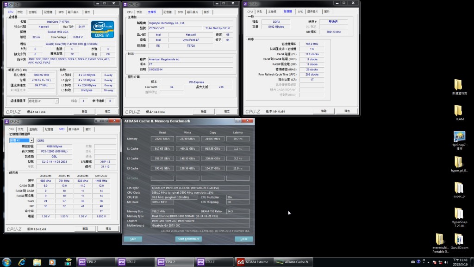Click the "Socket 1150 LGA" package field
The width and height of the screenshot is (474, 267).
tap(57, 32)
